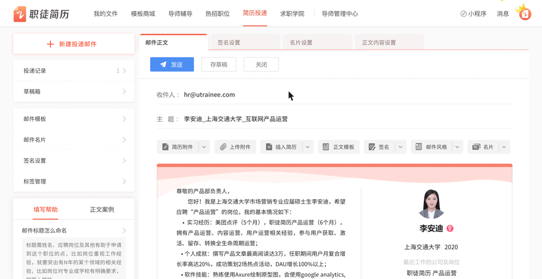Open 消息 in the header

point(503,14)
